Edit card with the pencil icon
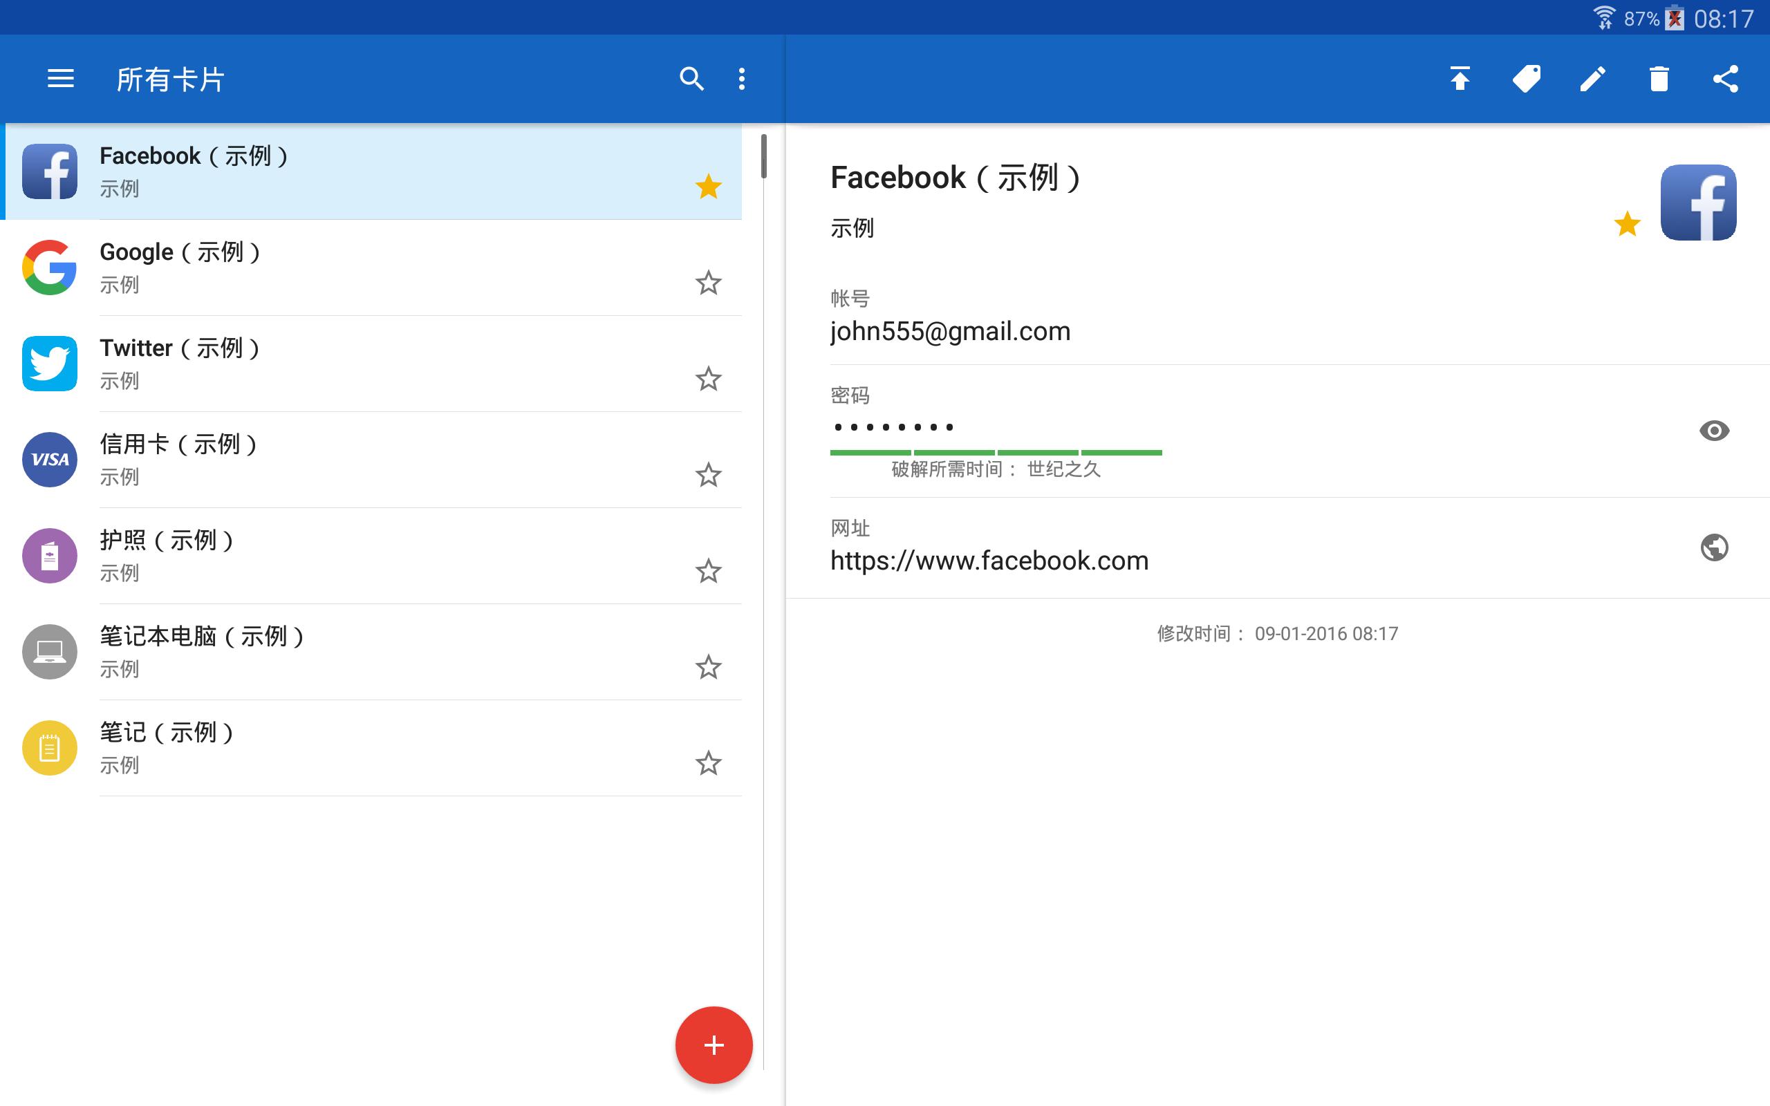The height and width of the screenshot is (1106, 1770). tap(1593, 78)
